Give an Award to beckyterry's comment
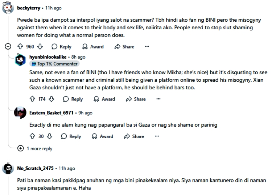 point(93,47)
